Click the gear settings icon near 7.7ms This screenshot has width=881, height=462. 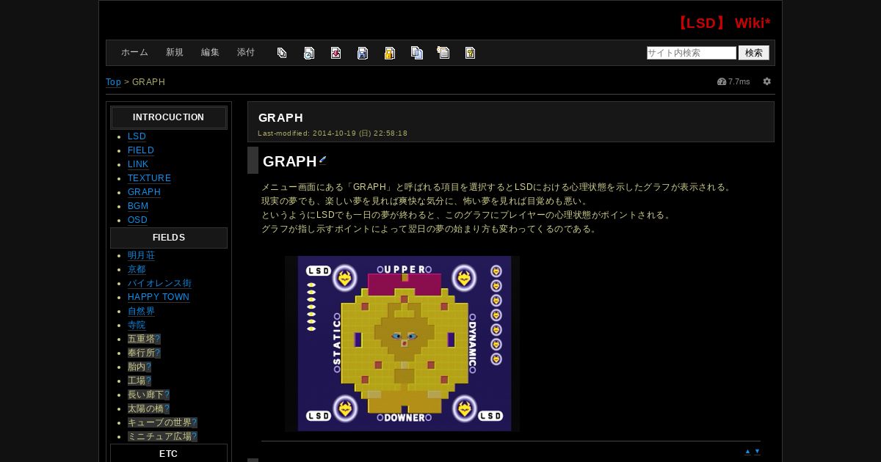click(767, 81)
